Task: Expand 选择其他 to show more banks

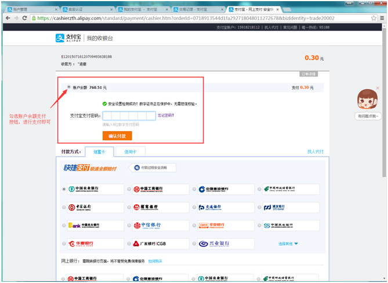Action: coord(288,244)
